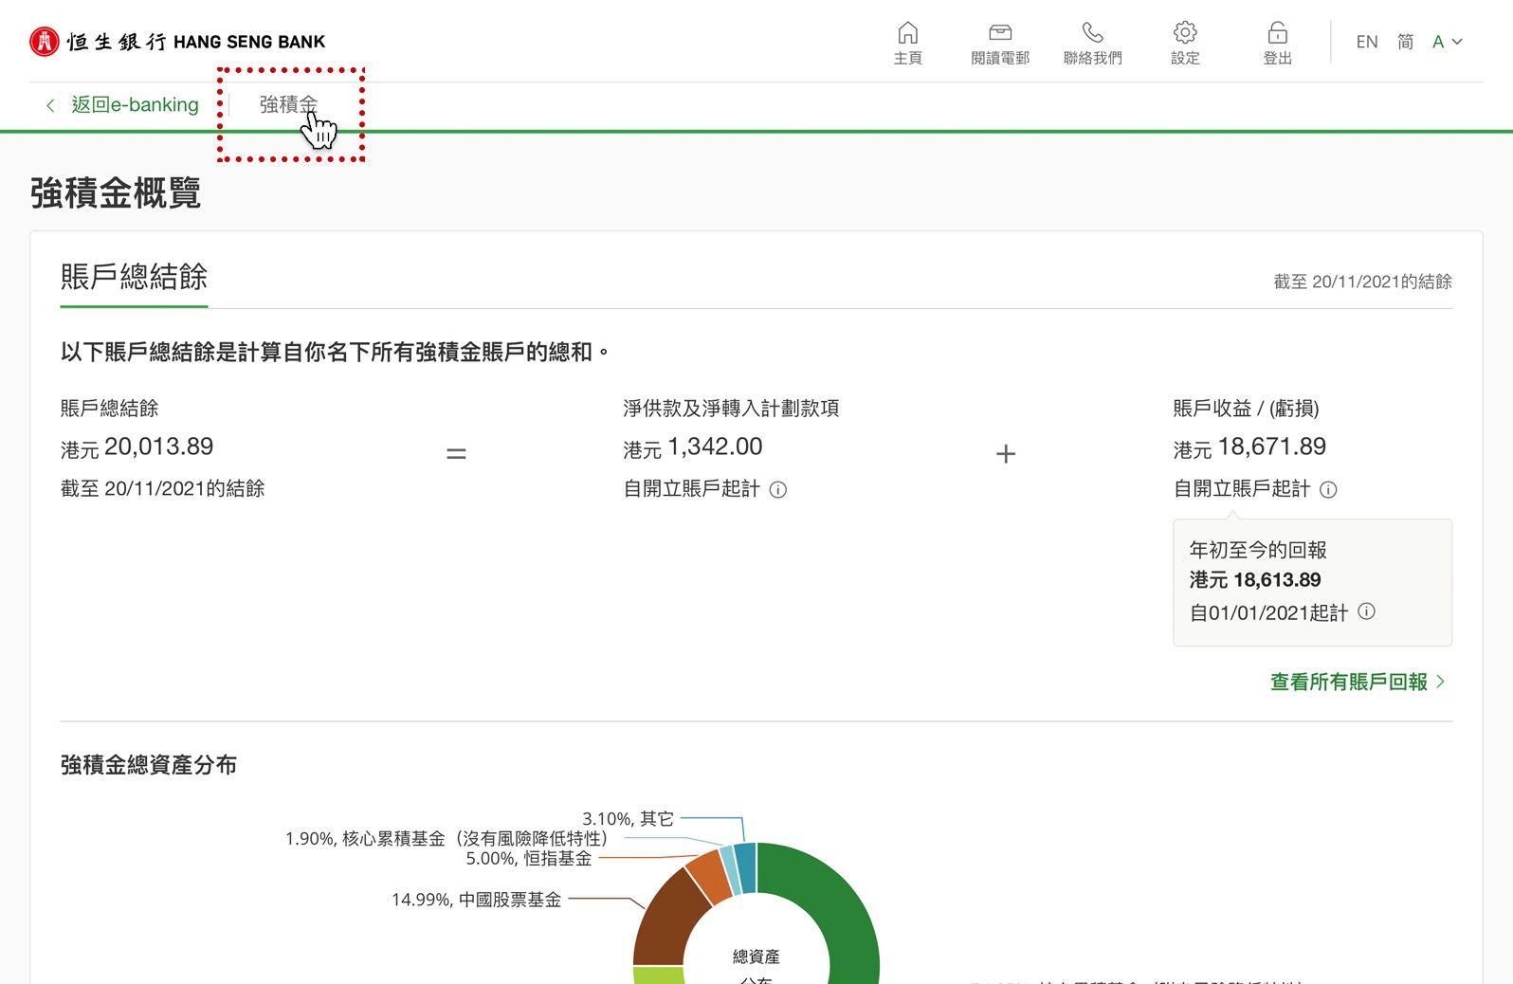Click the 賬戶收益 / (虧損) label
The height and width of the screenshot is (984, 1513).
click(1246, 409)
